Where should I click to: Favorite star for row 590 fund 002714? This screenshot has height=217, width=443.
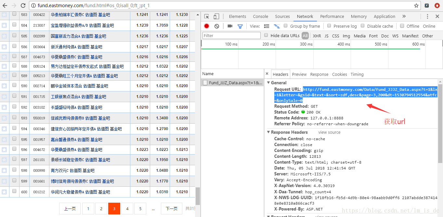coord(4,86)
